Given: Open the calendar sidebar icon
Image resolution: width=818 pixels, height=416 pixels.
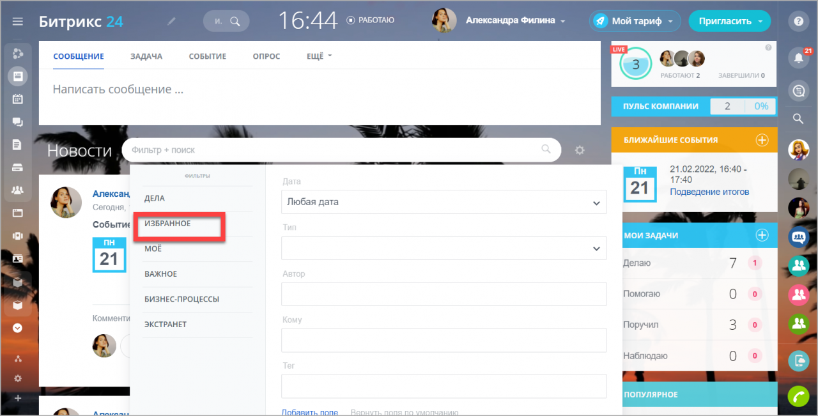Looking at the screenshot, I should 18,99.
